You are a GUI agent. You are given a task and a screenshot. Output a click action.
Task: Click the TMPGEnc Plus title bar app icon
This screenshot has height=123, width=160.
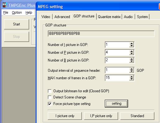tap(5, 5)
